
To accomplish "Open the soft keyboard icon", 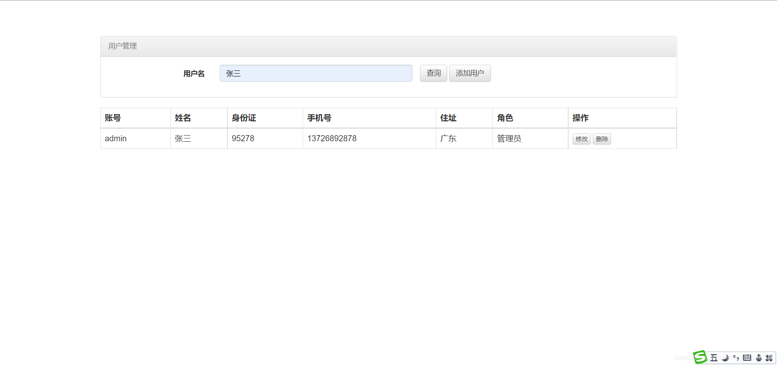I will coord(747,358).
